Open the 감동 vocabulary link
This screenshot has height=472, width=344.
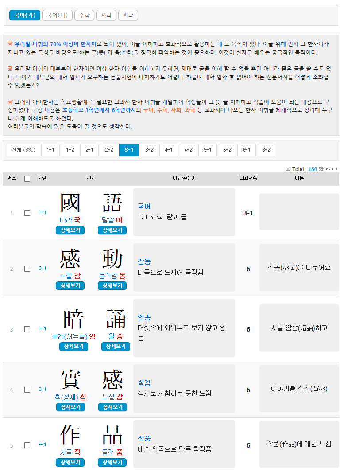pyautogui.click(x=144, y=261)
